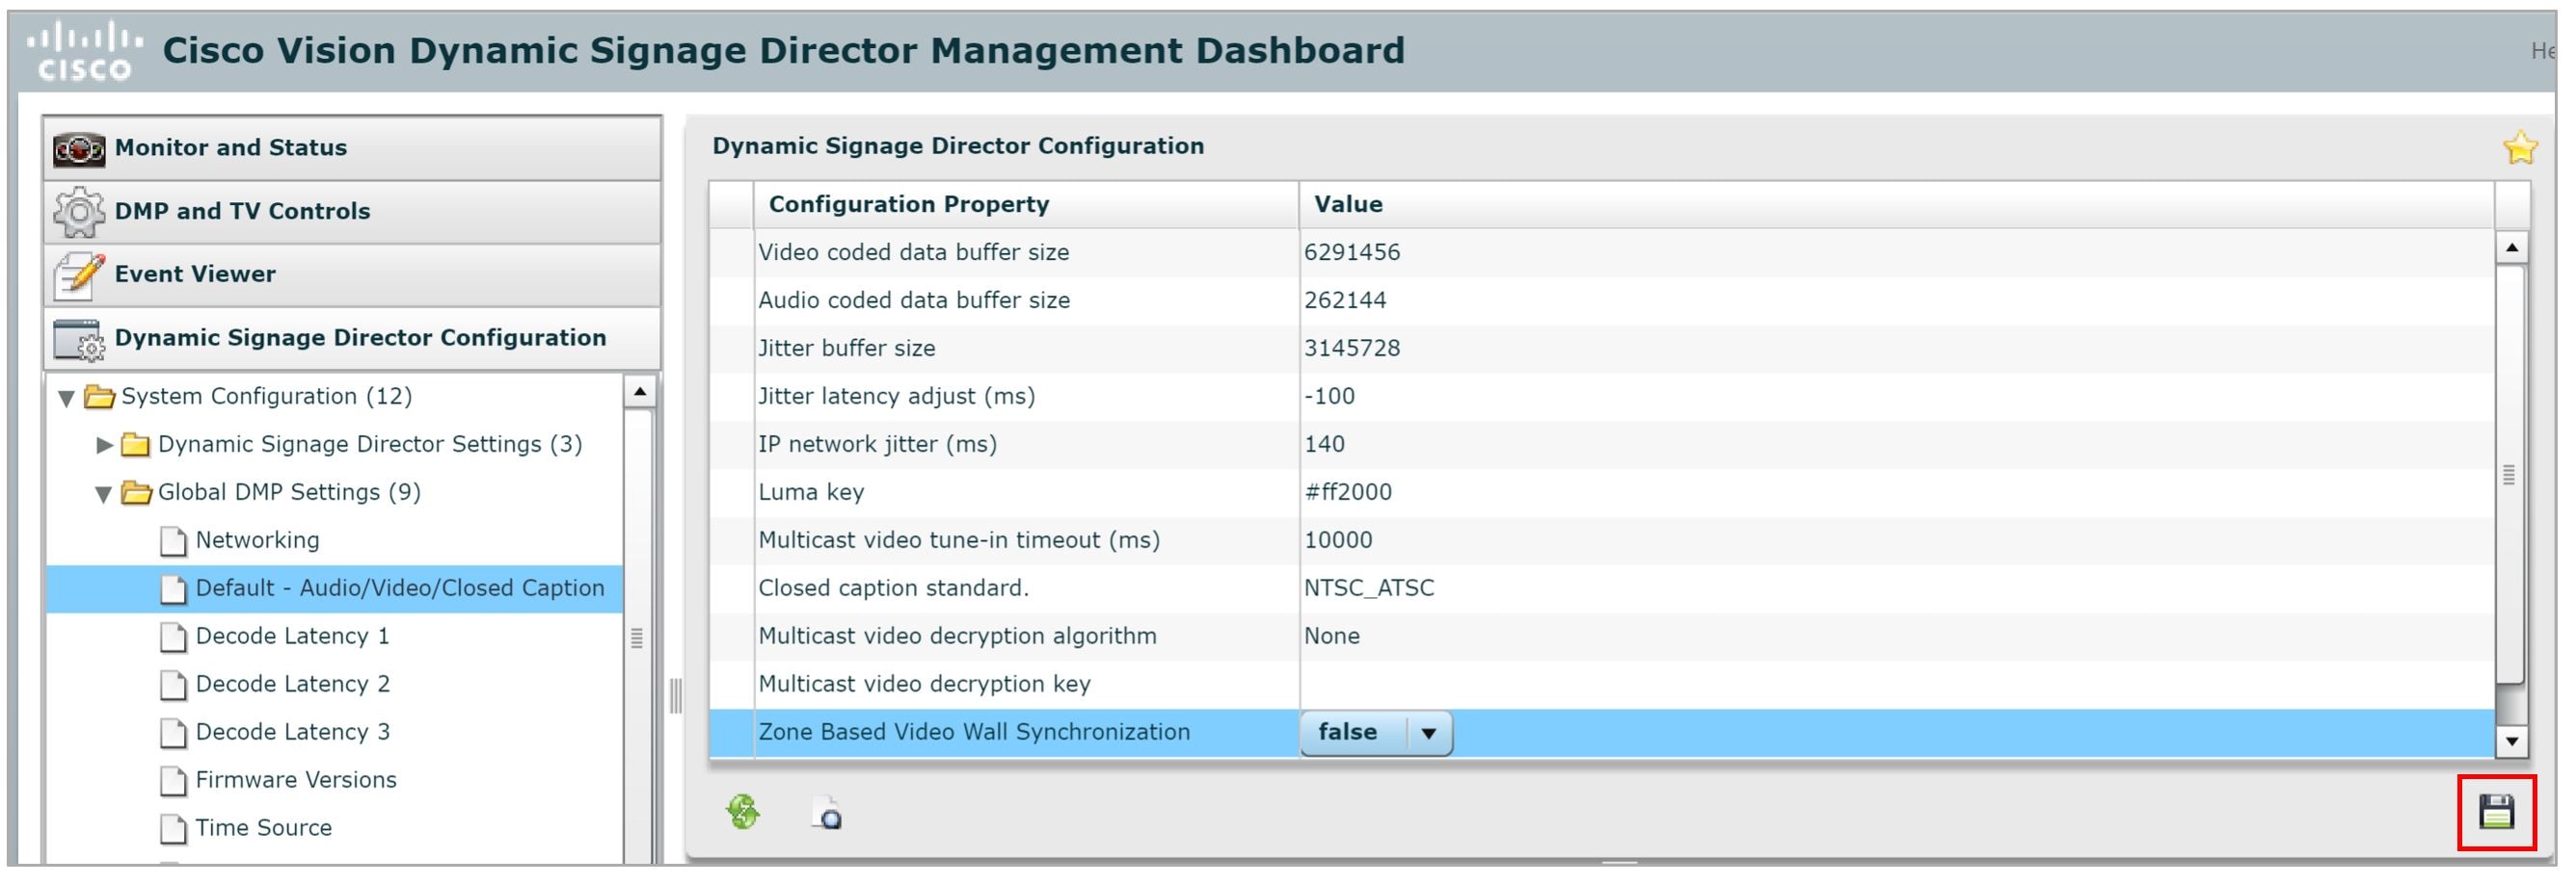Image resolution: width=2576 pixels, height=884 pixels.
Task: View the Firmware Versions settings
Action: click(295, 780)
